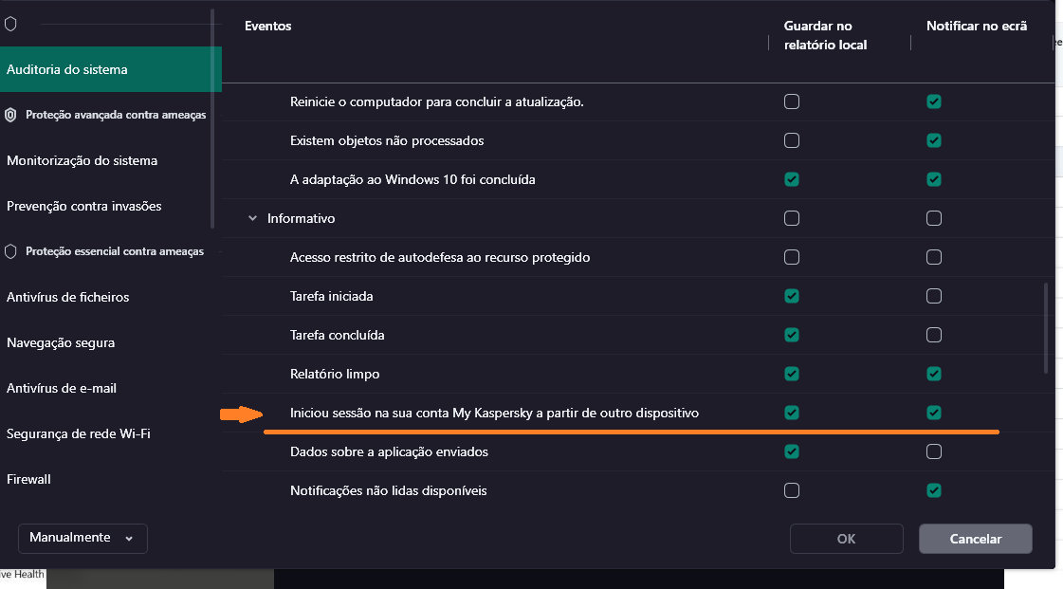The image size is (1063, 589).
Task: Disable screen notification for Existem objetos não processados
Action: [x=934, y=140]
